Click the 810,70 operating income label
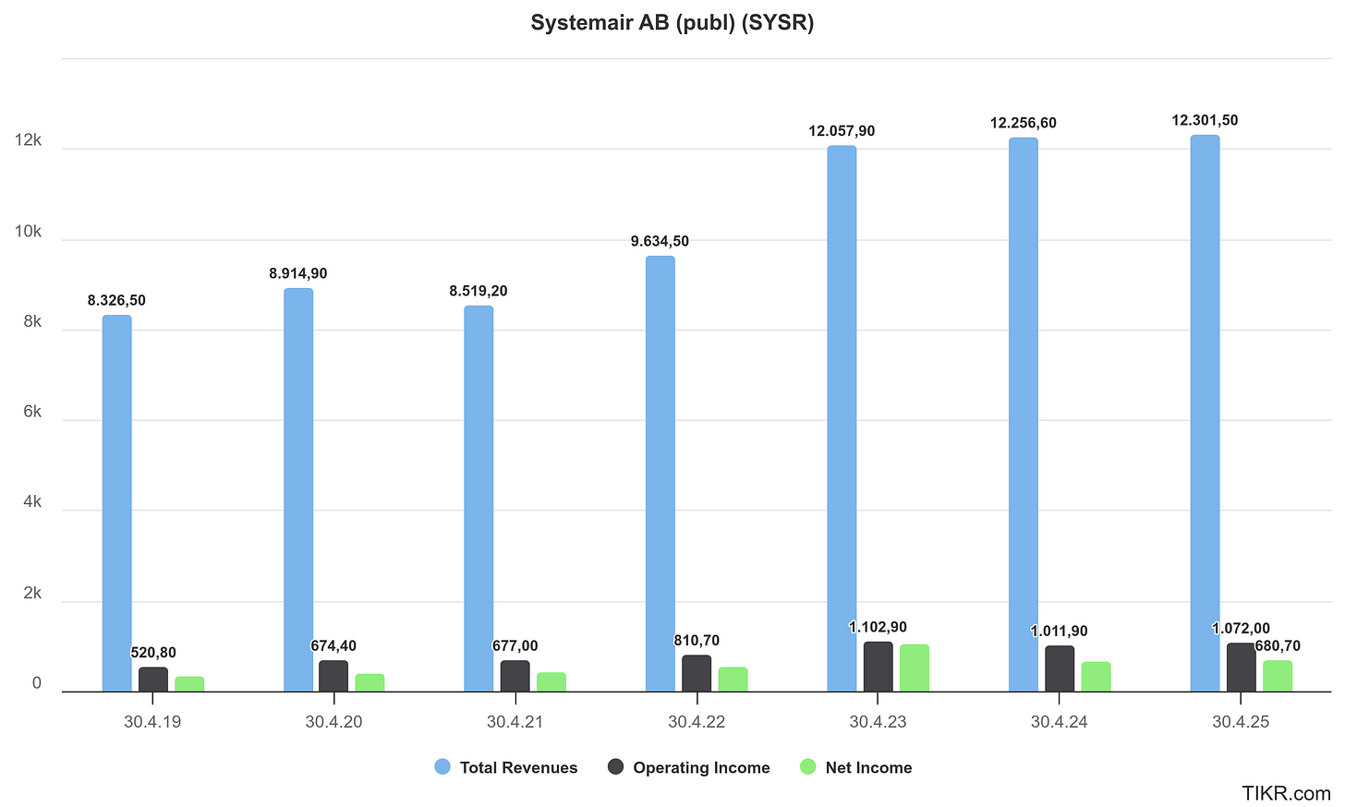This screenshot has width=1345, height=807. 697,641
